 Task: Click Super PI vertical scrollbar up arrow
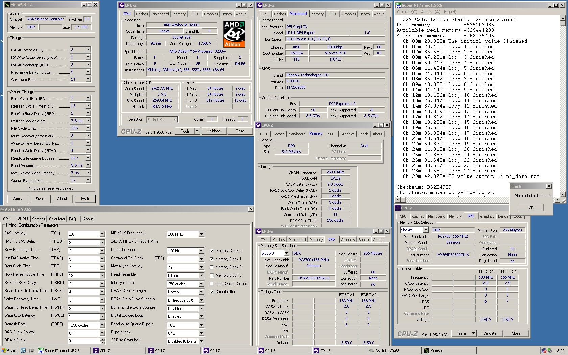[563, 18]
